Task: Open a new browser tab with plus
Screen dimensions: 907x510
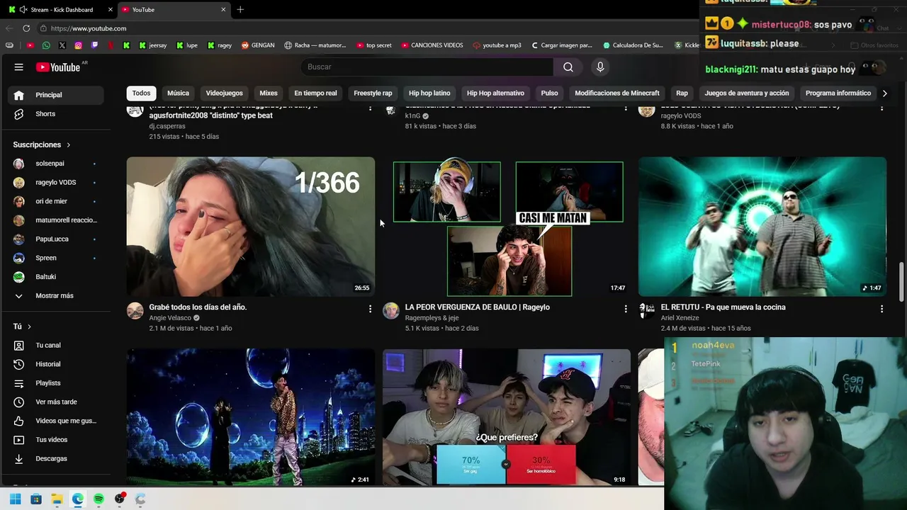Action: coord(240,10)
